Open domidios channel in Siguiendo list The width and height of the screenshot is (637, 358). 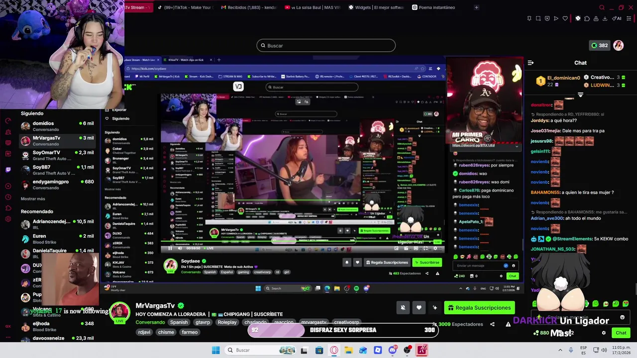(57, 126)
